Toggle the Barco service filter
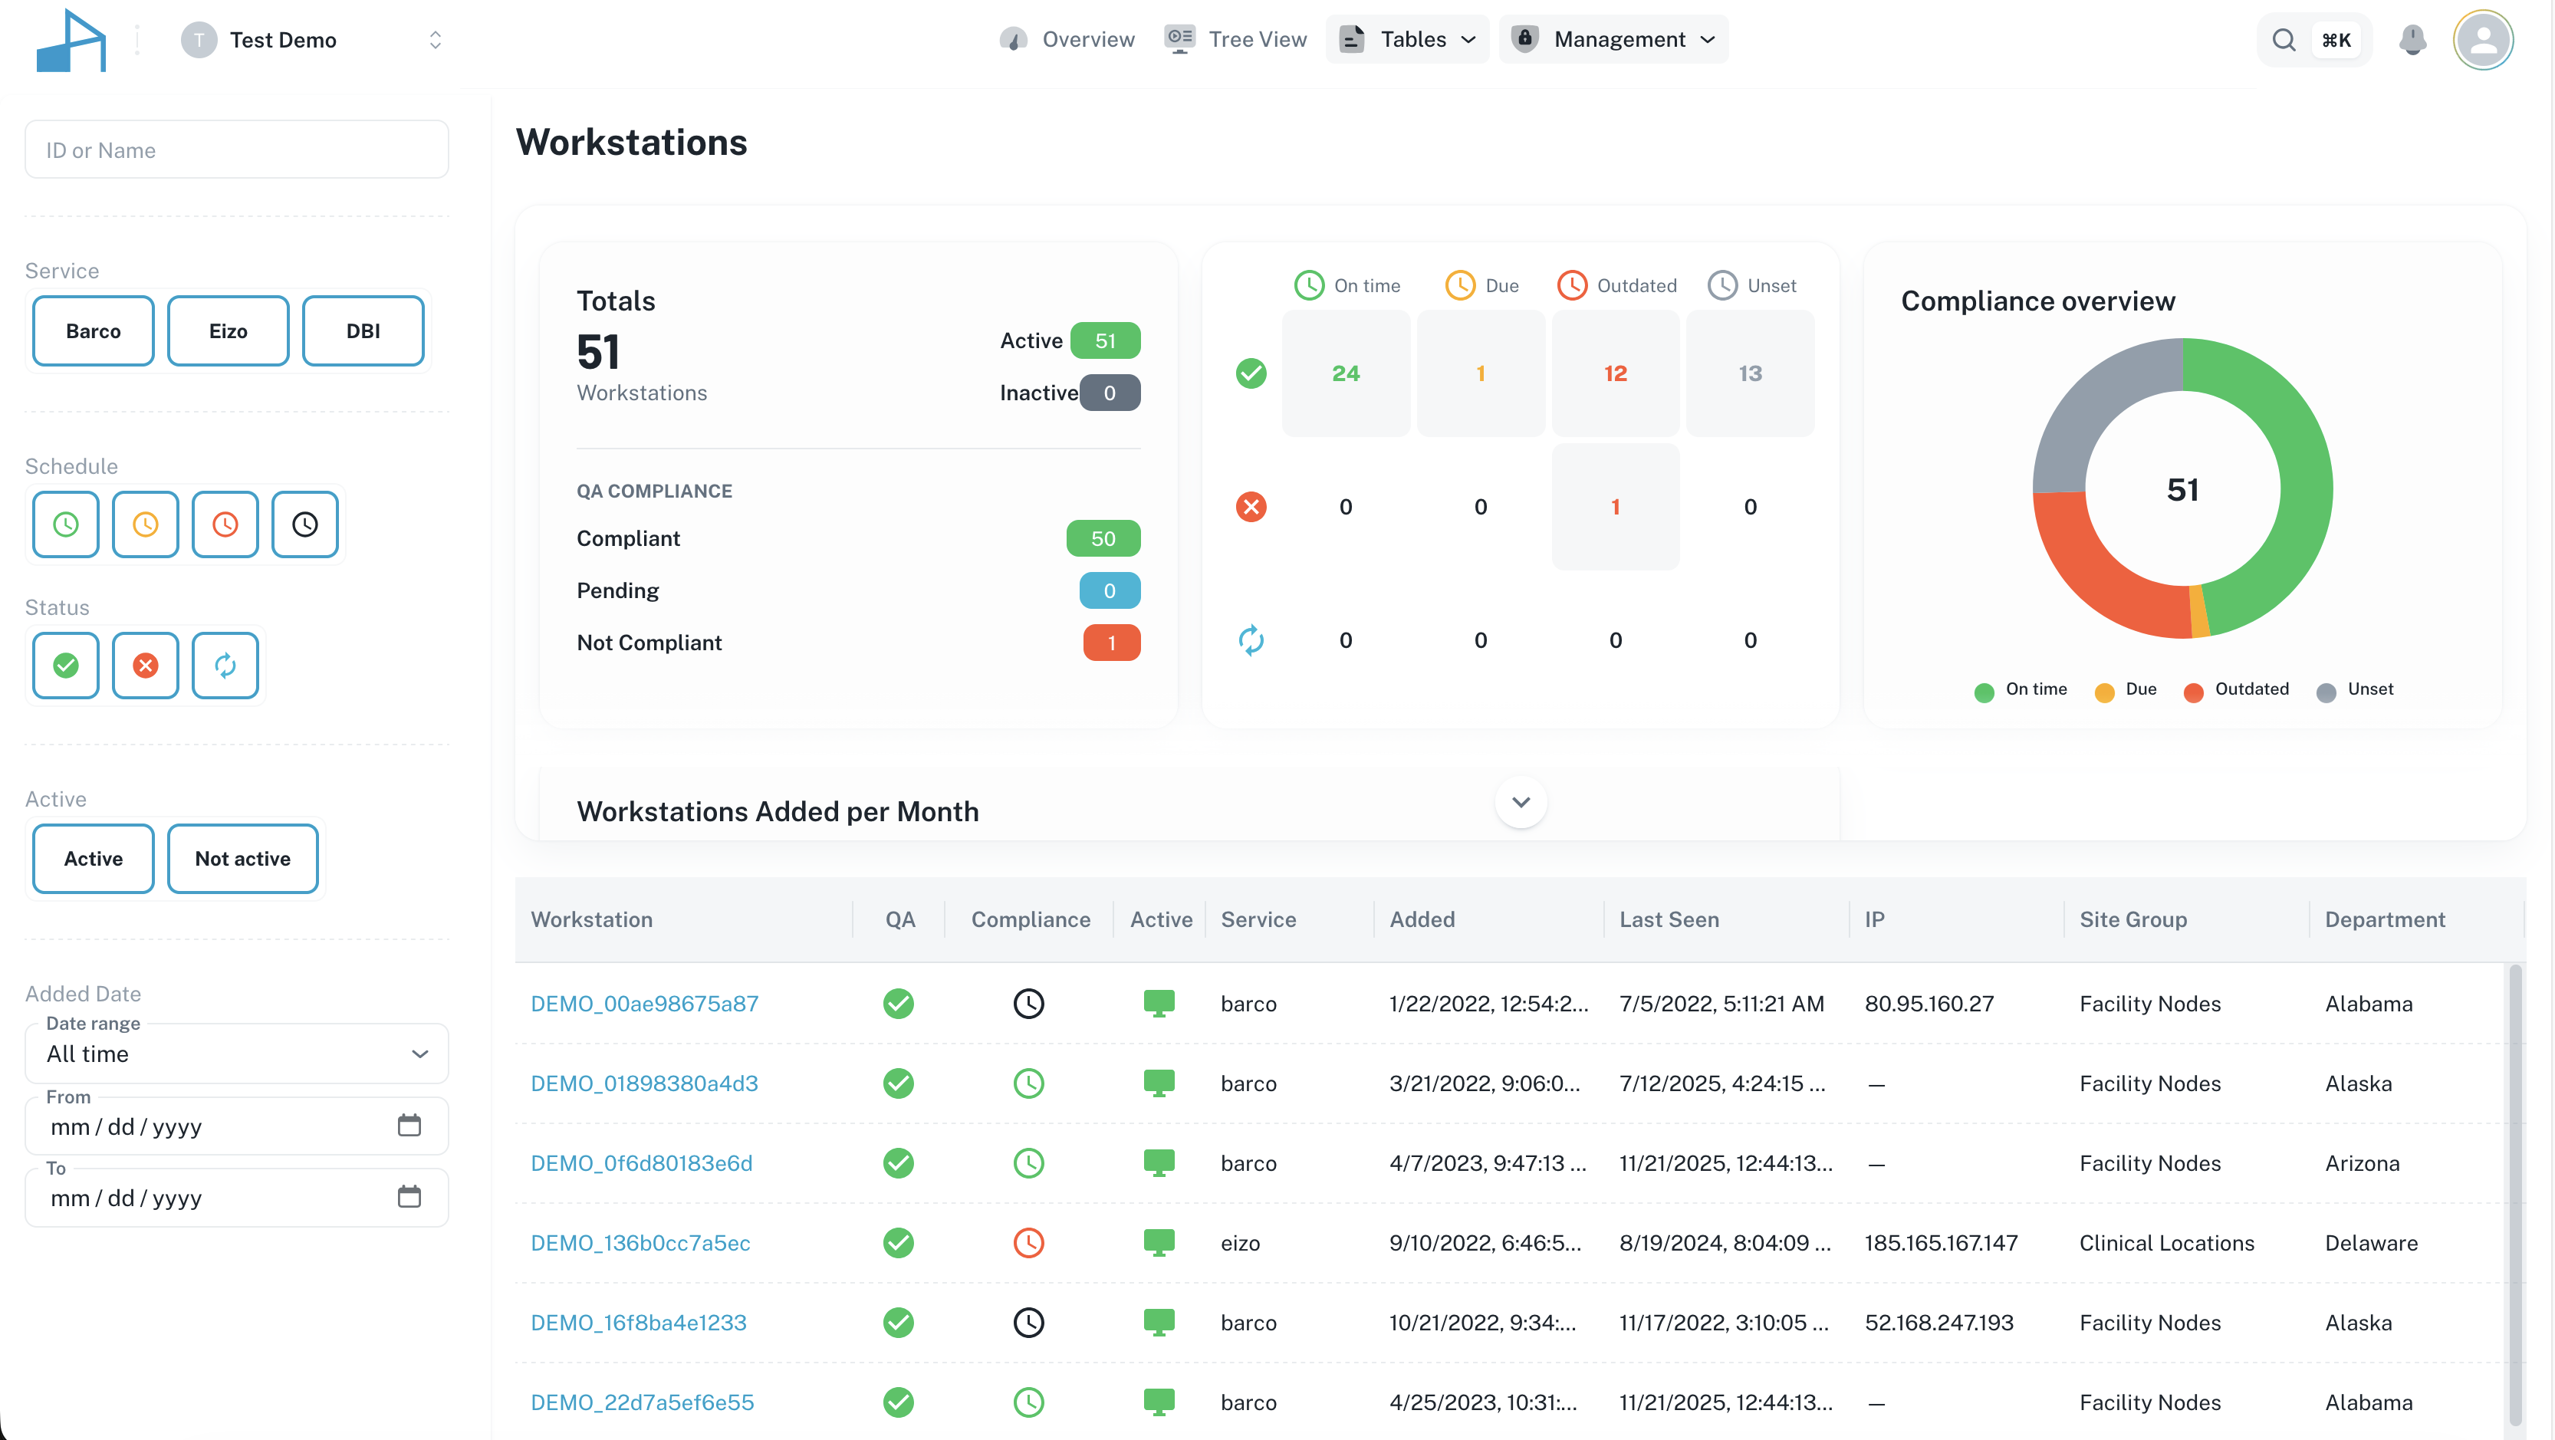 [94, 331]
